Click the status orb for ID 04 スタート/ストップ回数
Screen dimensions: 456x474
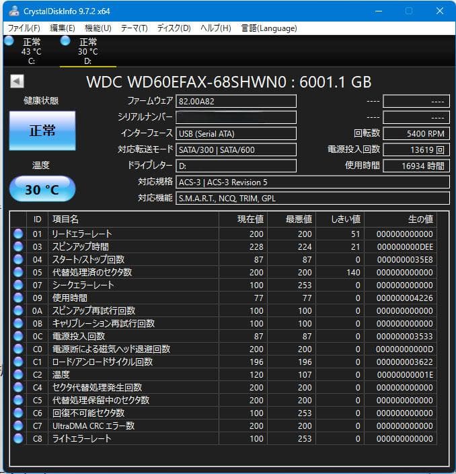tap(18, 259)
